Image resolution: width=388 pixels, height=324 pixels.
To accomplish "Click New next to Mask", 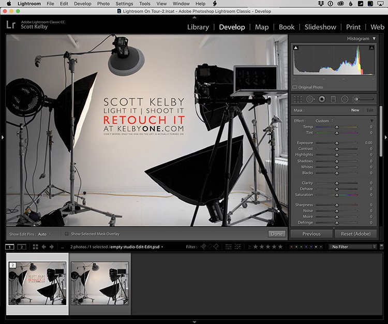I will click(x=355, y=110).
